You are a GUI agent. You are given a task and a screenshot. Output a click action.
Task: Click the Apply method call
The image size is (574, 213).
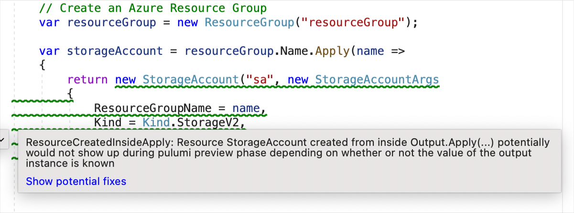pyautogui.click(x=332, y=51)
